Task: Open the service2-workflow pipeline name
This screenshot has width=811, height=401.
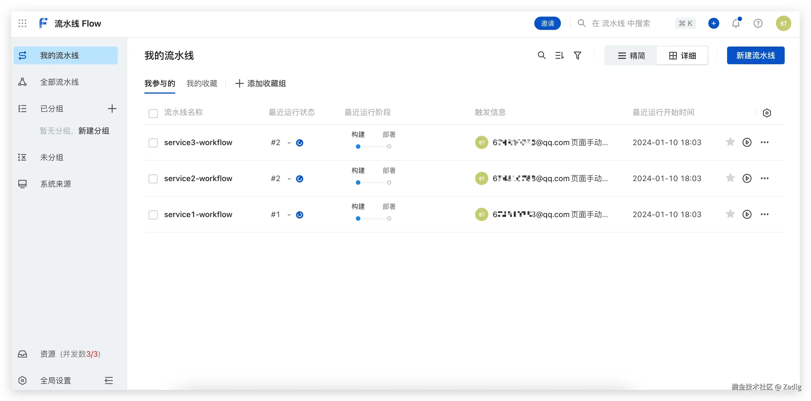Action: 198,178
